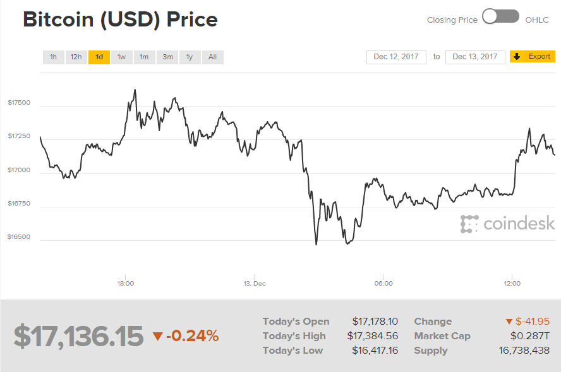Select the 12h time range

click(x=76, y=57)
